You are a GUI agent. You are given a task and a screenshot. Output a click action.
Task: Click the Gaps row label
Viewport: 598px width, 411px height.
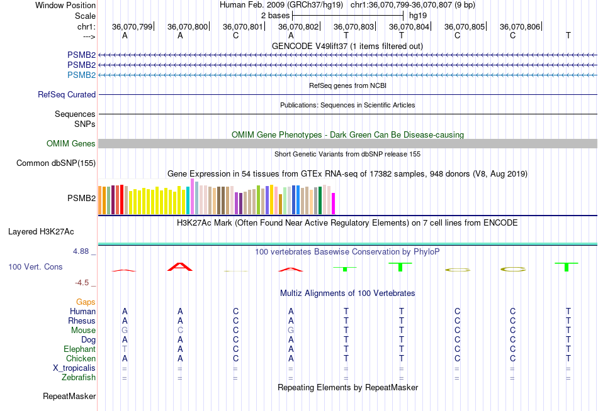pyautogui.click(x=86, y=302)
